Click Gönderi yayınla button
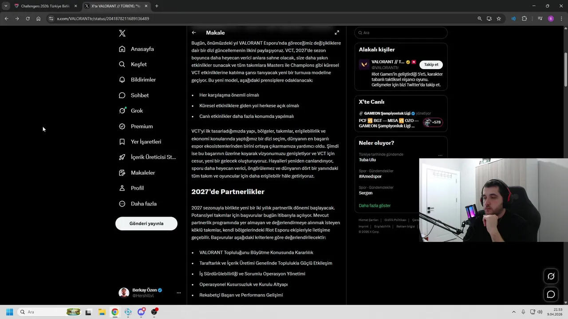The image size is (568, 319). (146, 224)
